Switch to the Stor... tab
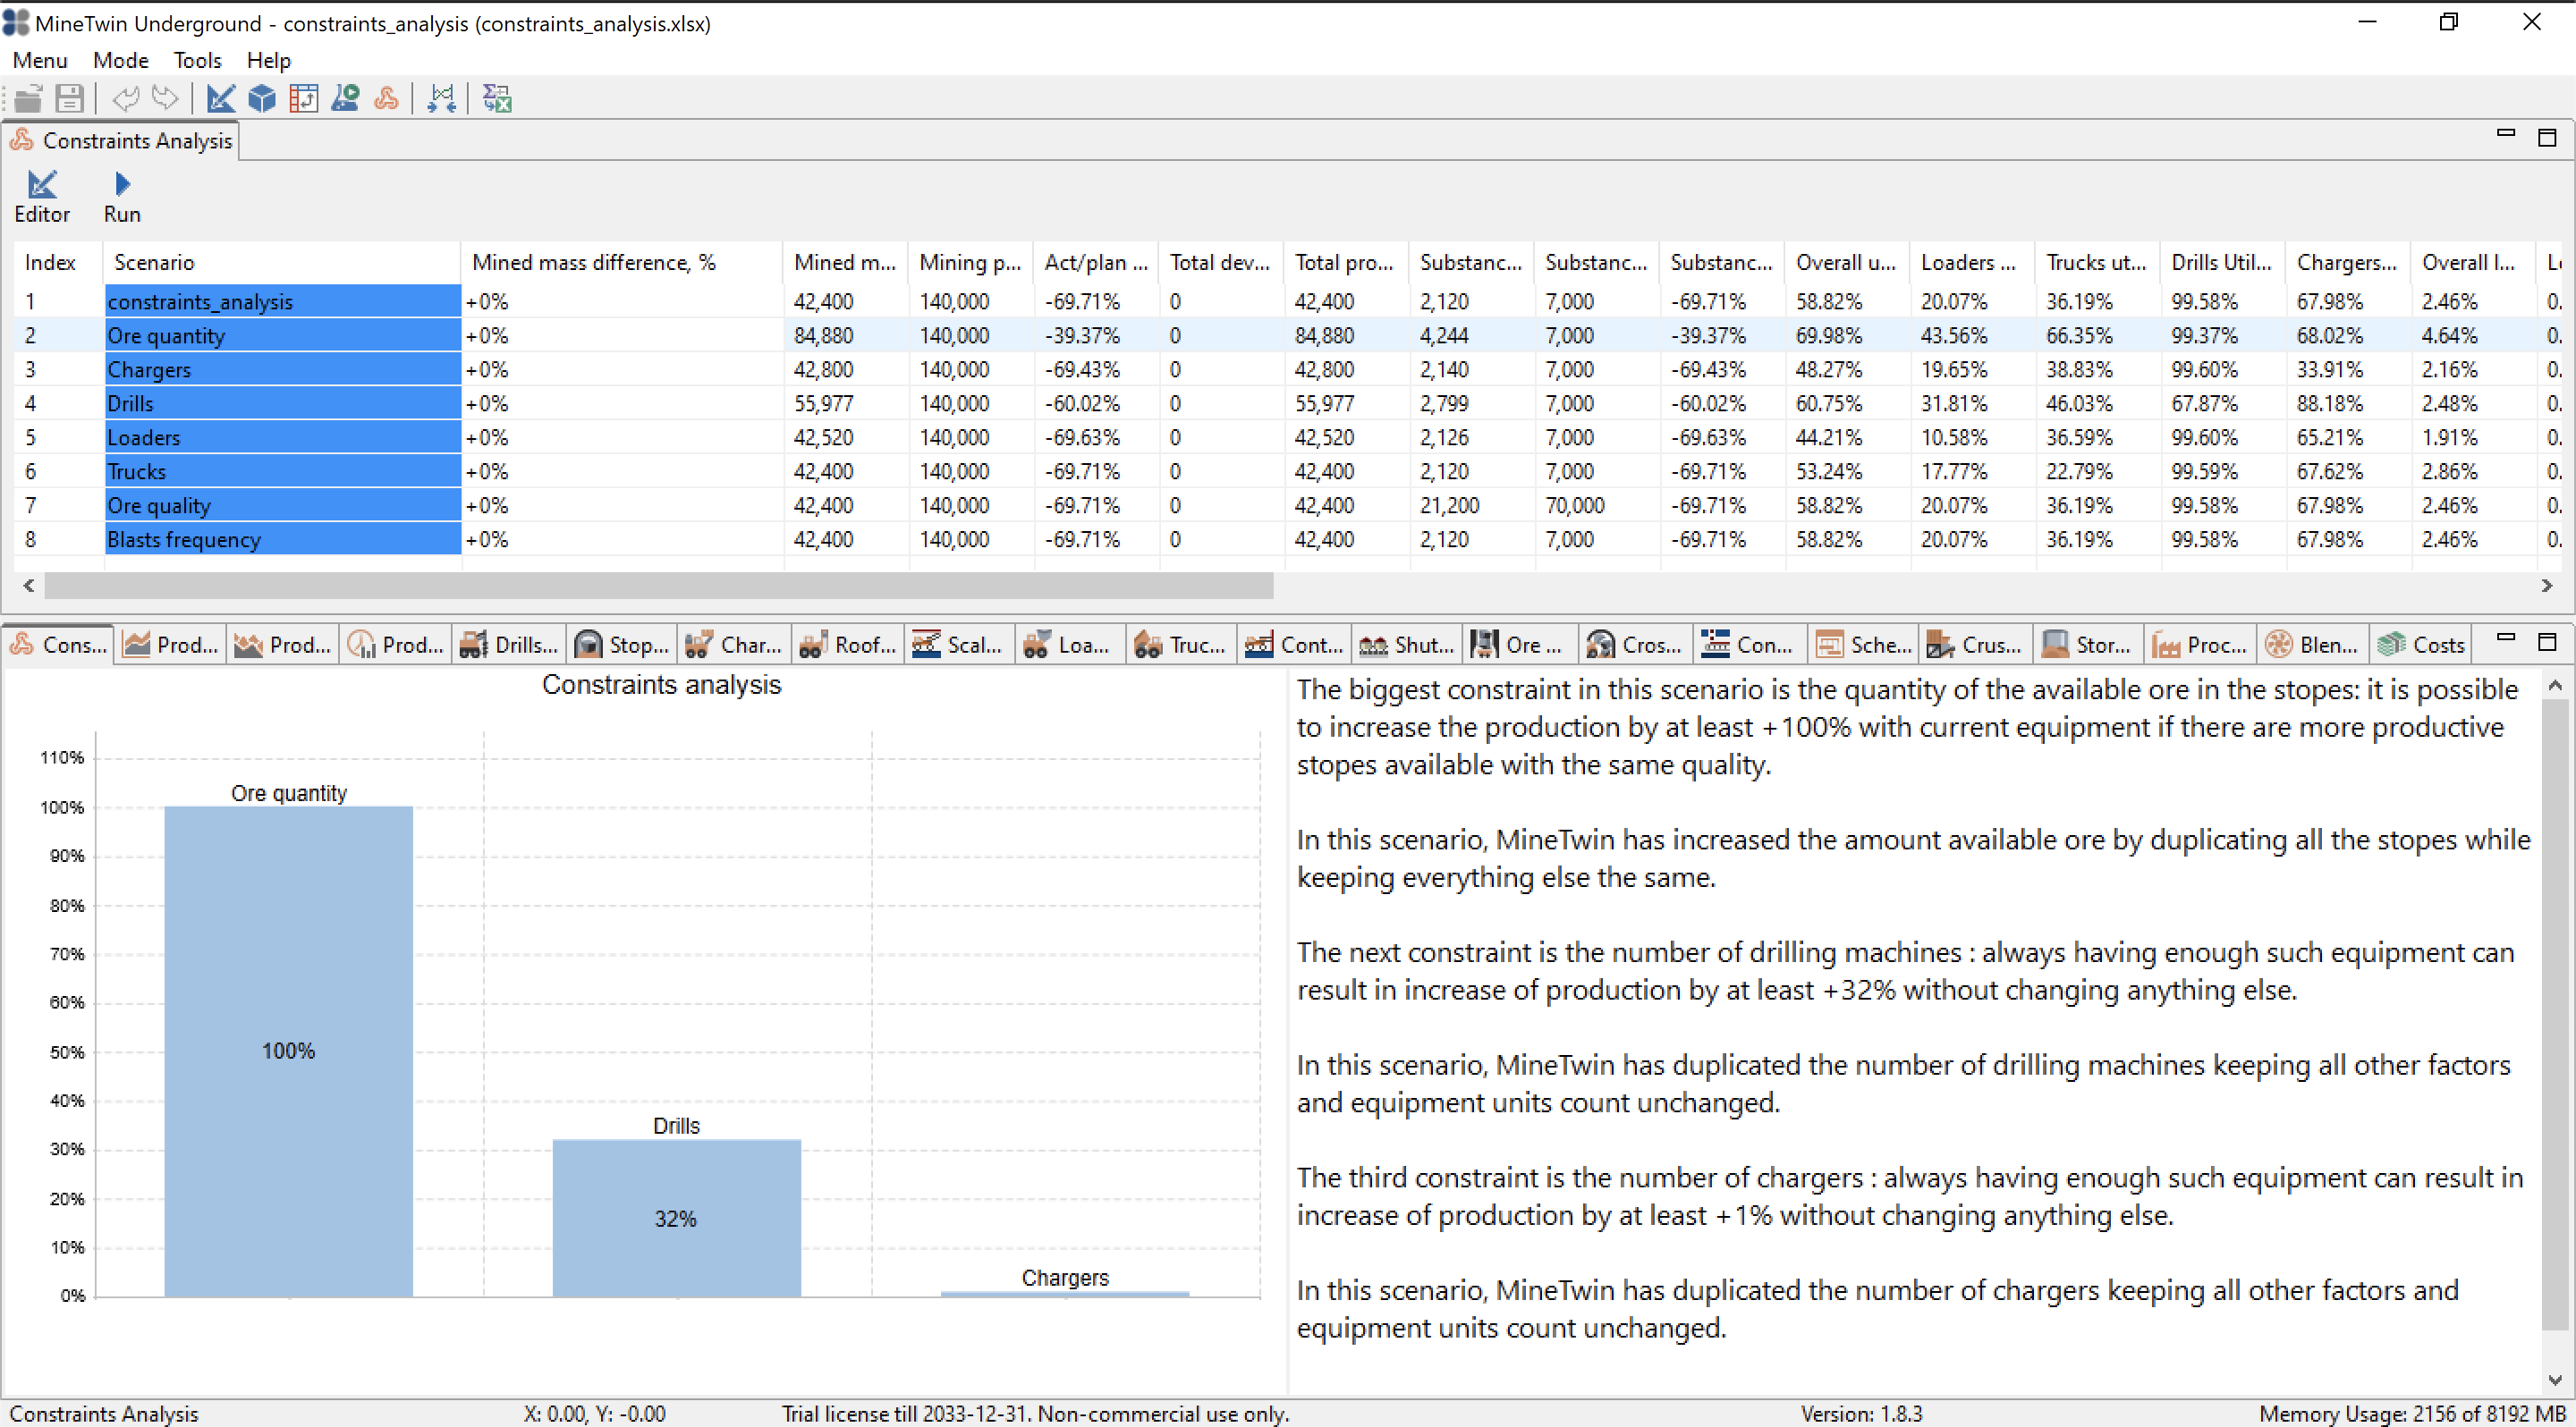The width and height of the screenshot is (2576, 1427). [x=2089, y=645]
